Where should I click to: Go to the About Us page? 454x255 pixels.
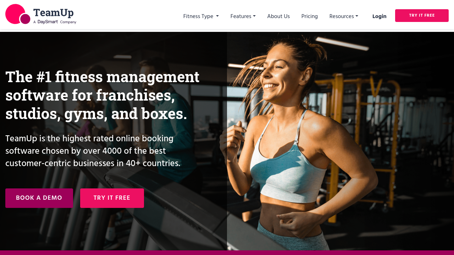(278, 16)
